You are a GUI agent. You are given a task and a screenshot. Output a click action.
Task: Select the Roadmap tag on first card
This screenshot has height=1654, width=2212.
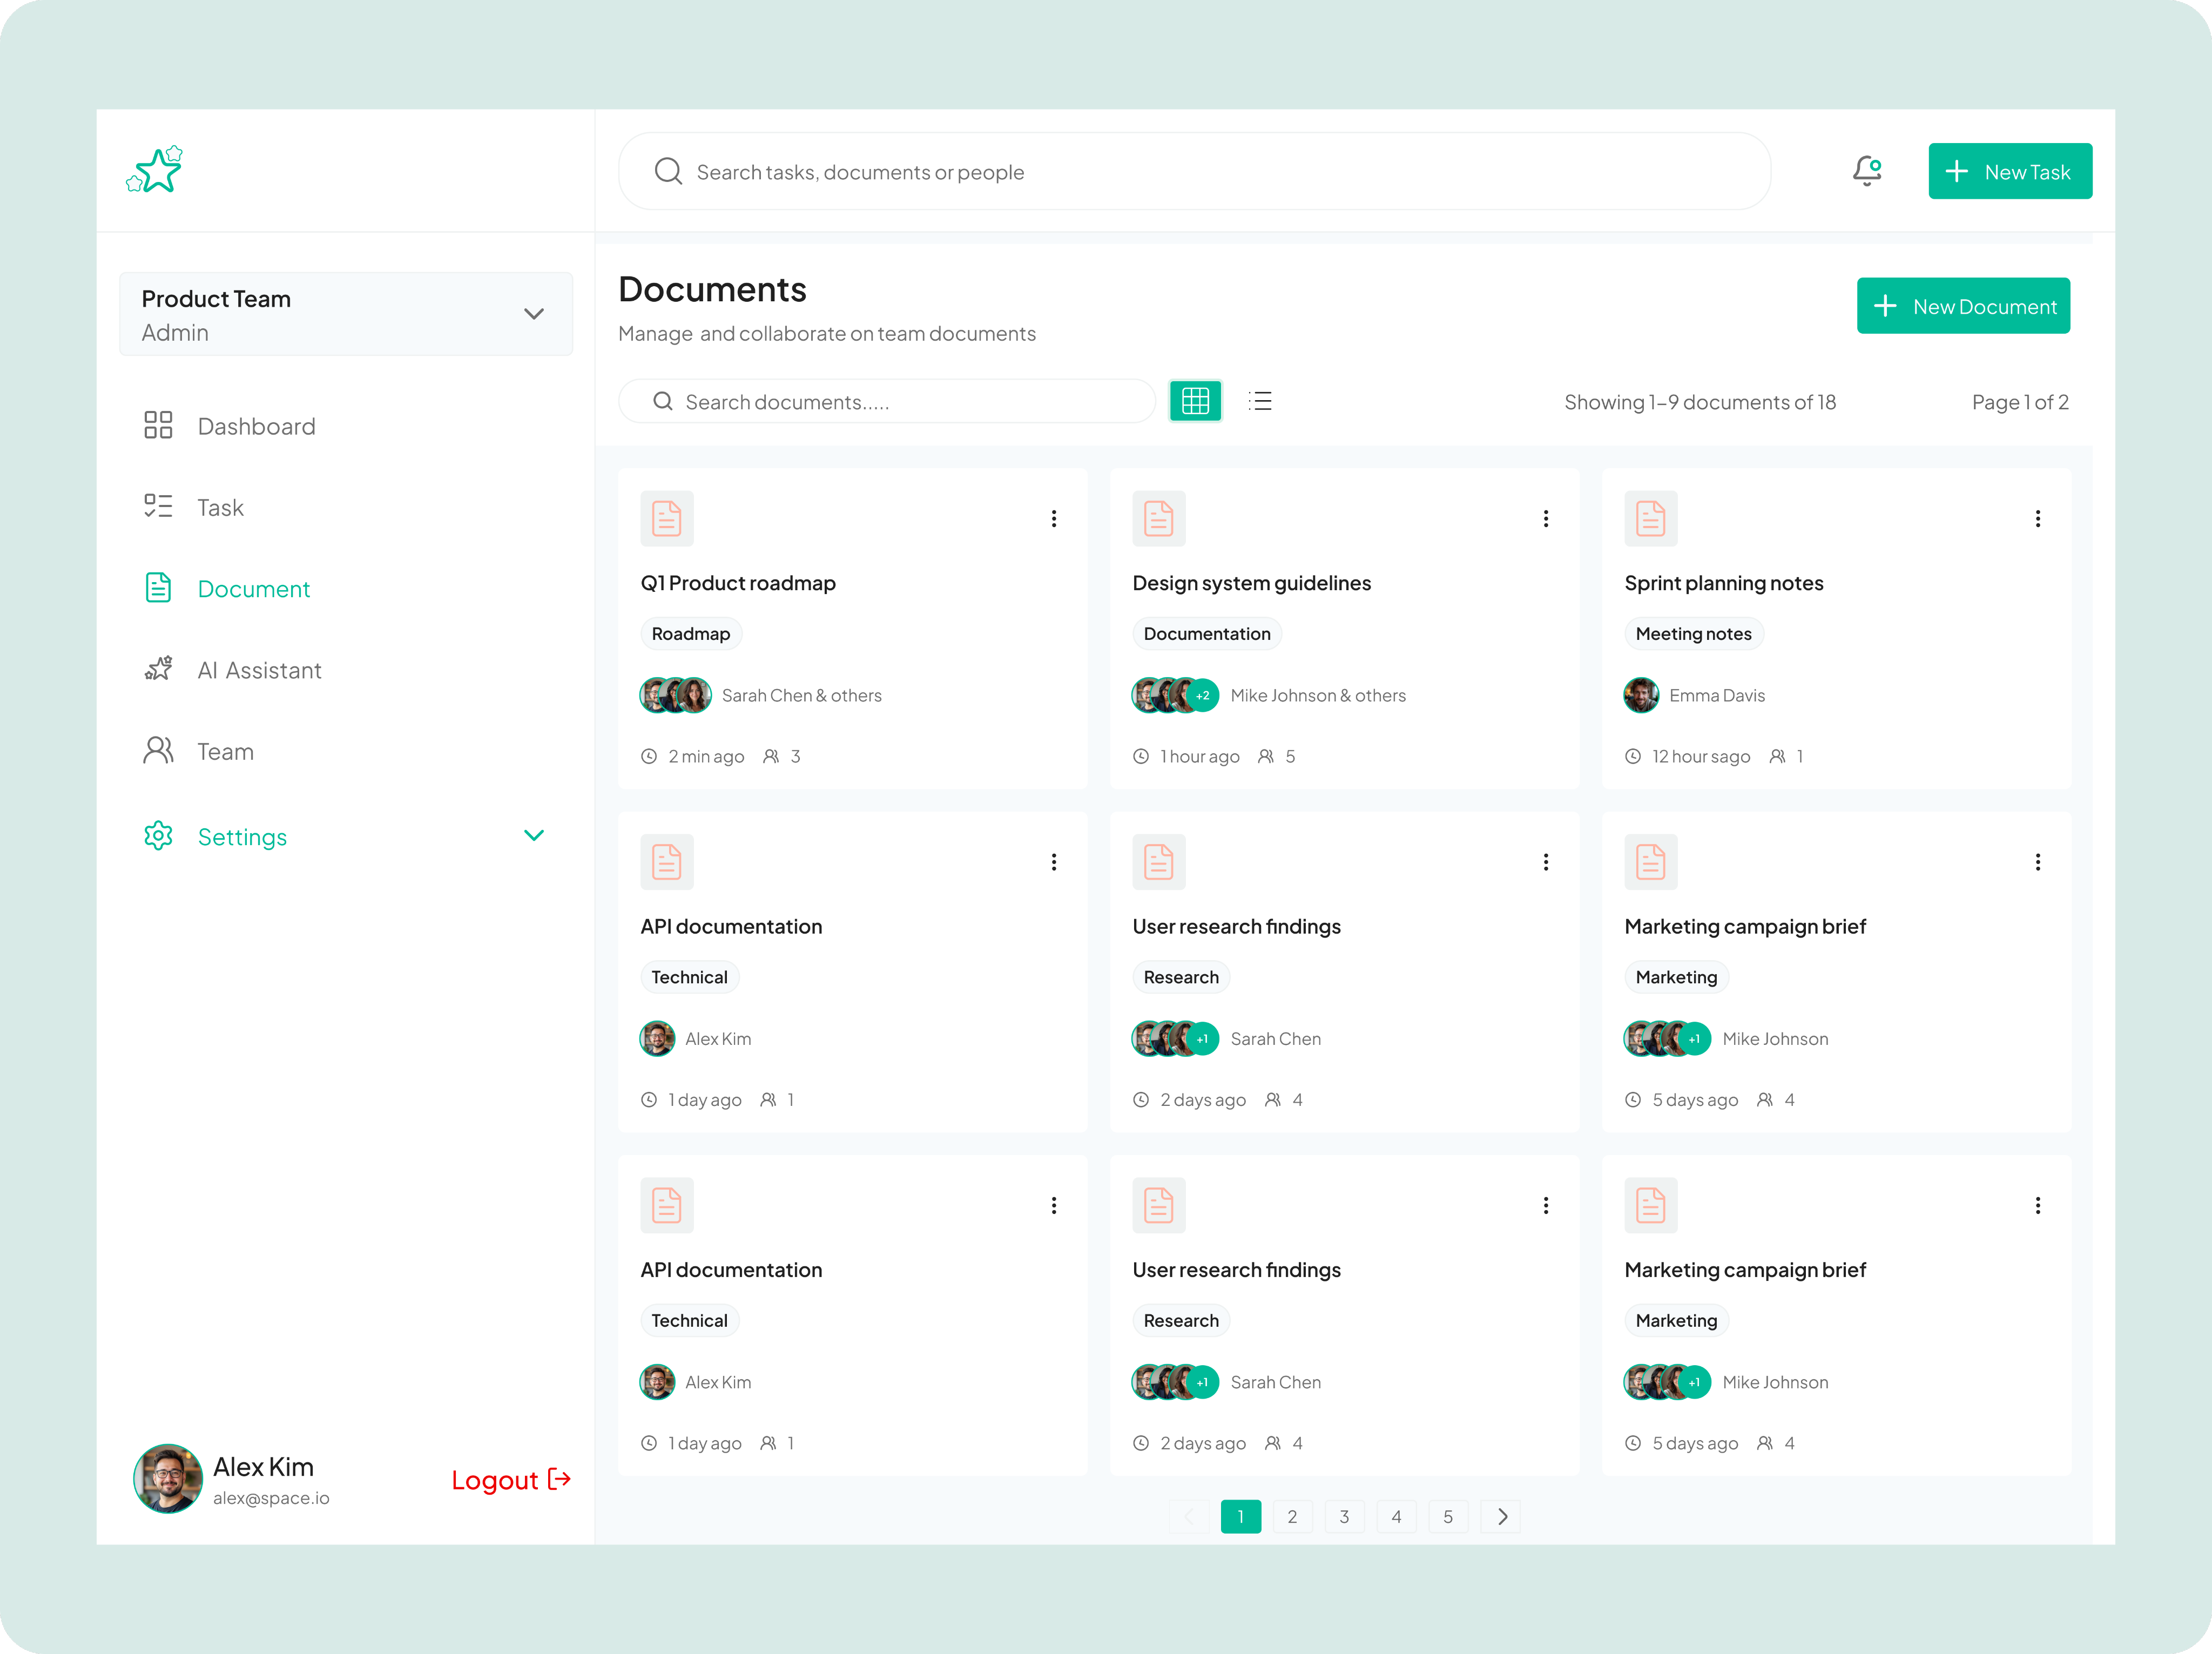690,634
